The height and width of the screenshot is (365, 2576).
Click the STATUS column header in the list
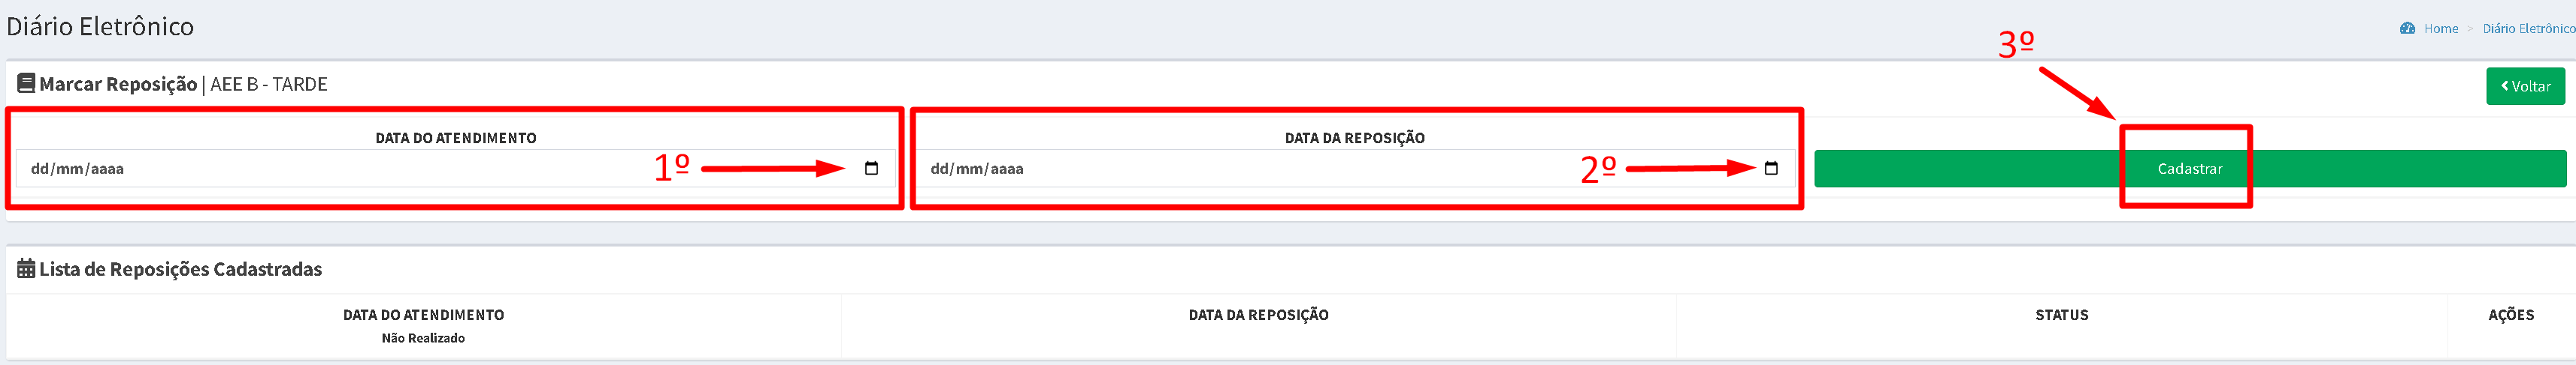point(2061,315)
